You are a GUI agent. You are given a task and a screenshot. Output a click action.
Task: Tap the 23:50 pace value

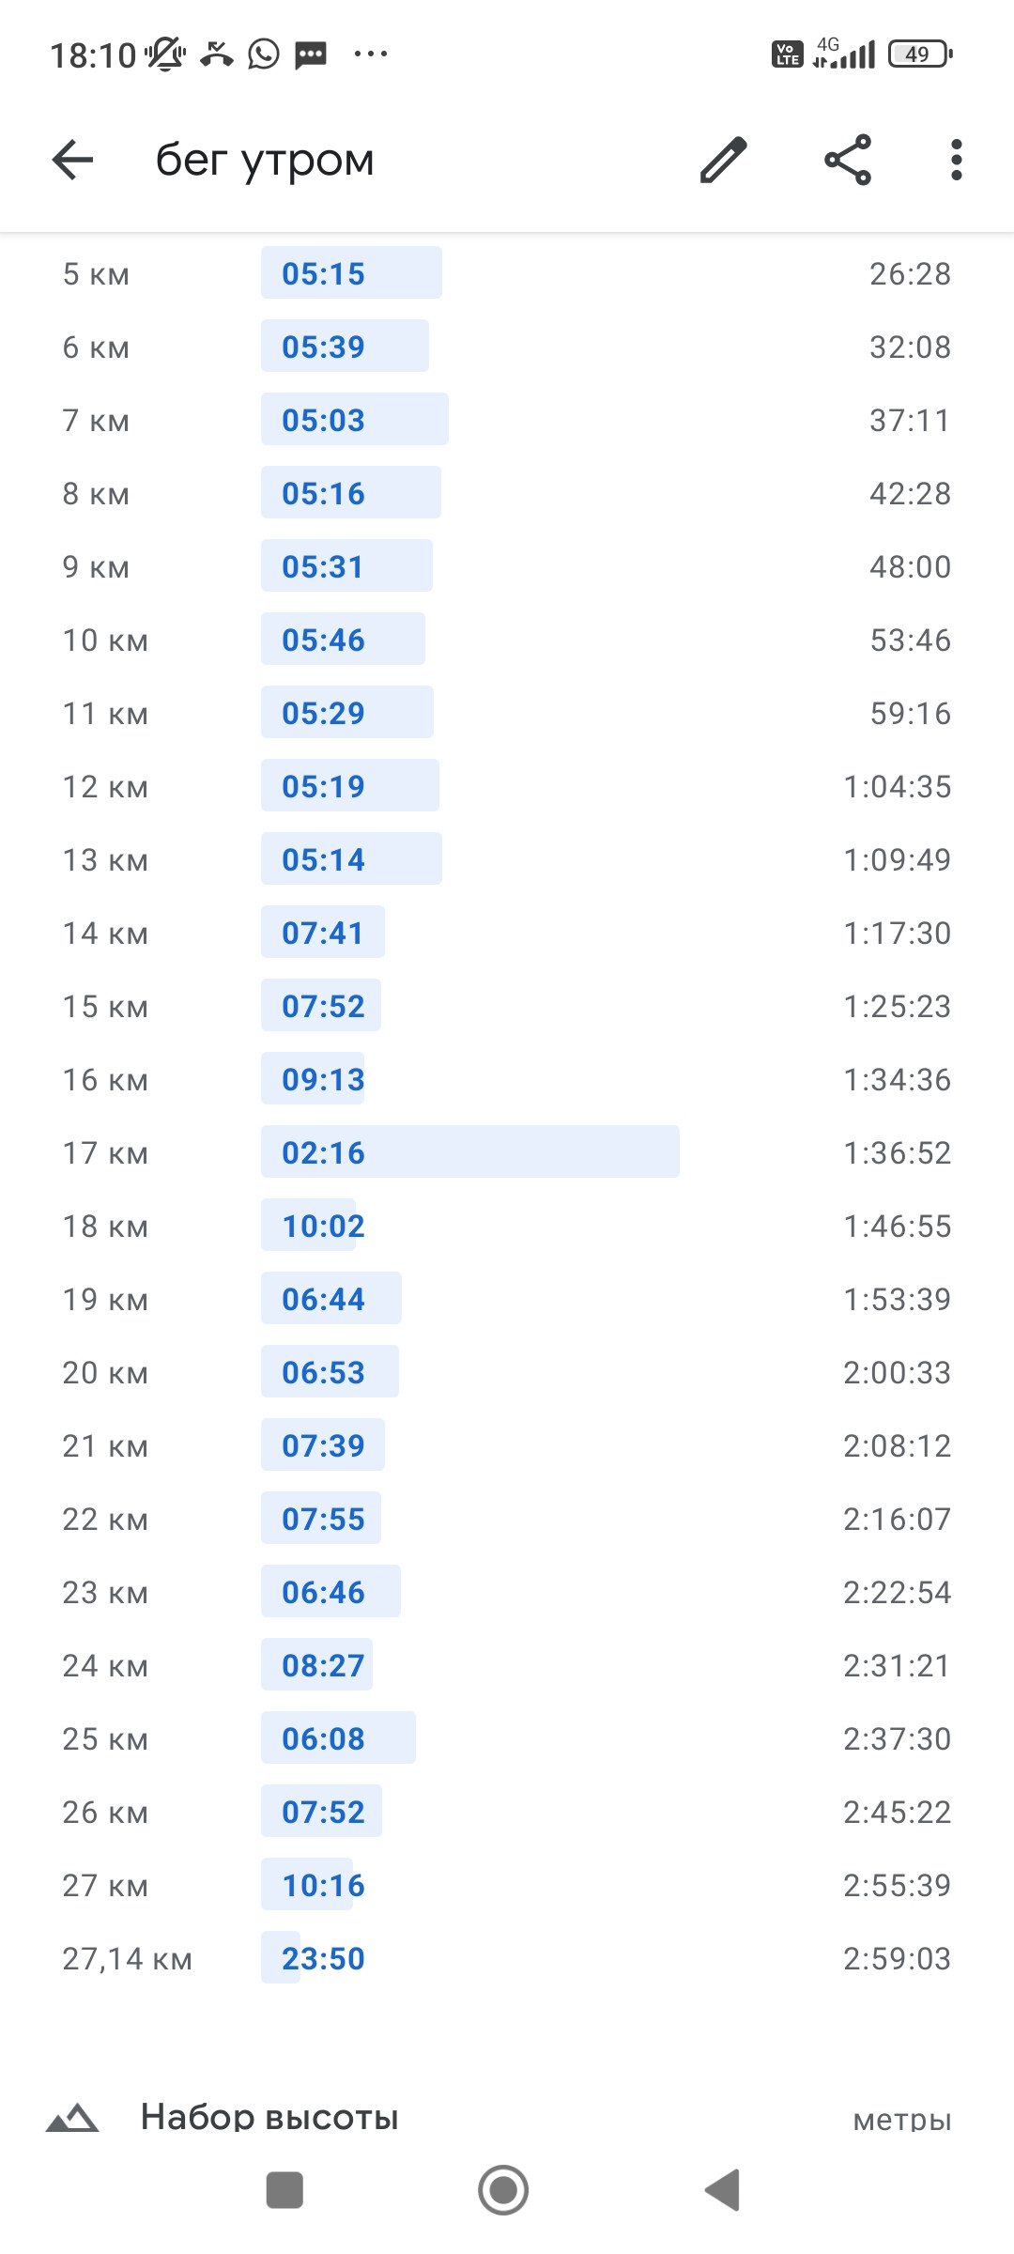(323, 1959)
